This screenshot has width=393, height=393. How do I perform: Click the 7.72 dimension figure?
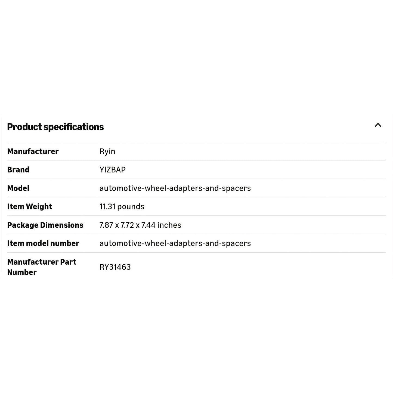pos(127,225)
